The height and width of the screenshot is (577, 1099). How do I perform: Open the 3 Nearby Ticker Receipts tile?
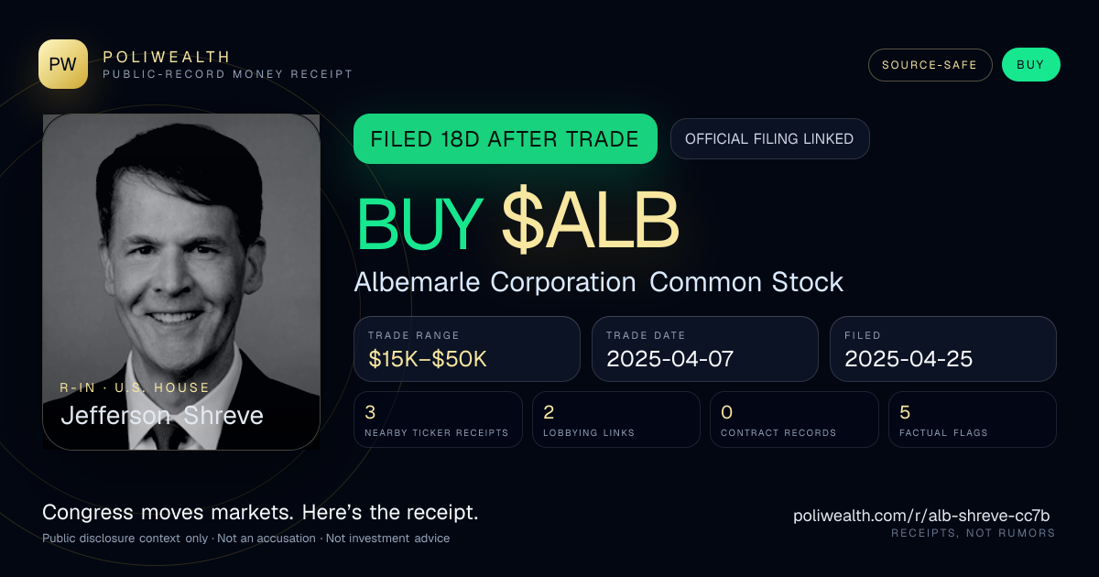pos(438,419)
